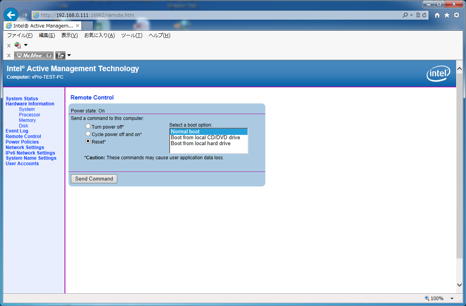466x306 pixels.
Task: Open the 編集(E) menu
Action: coord(47,35)
